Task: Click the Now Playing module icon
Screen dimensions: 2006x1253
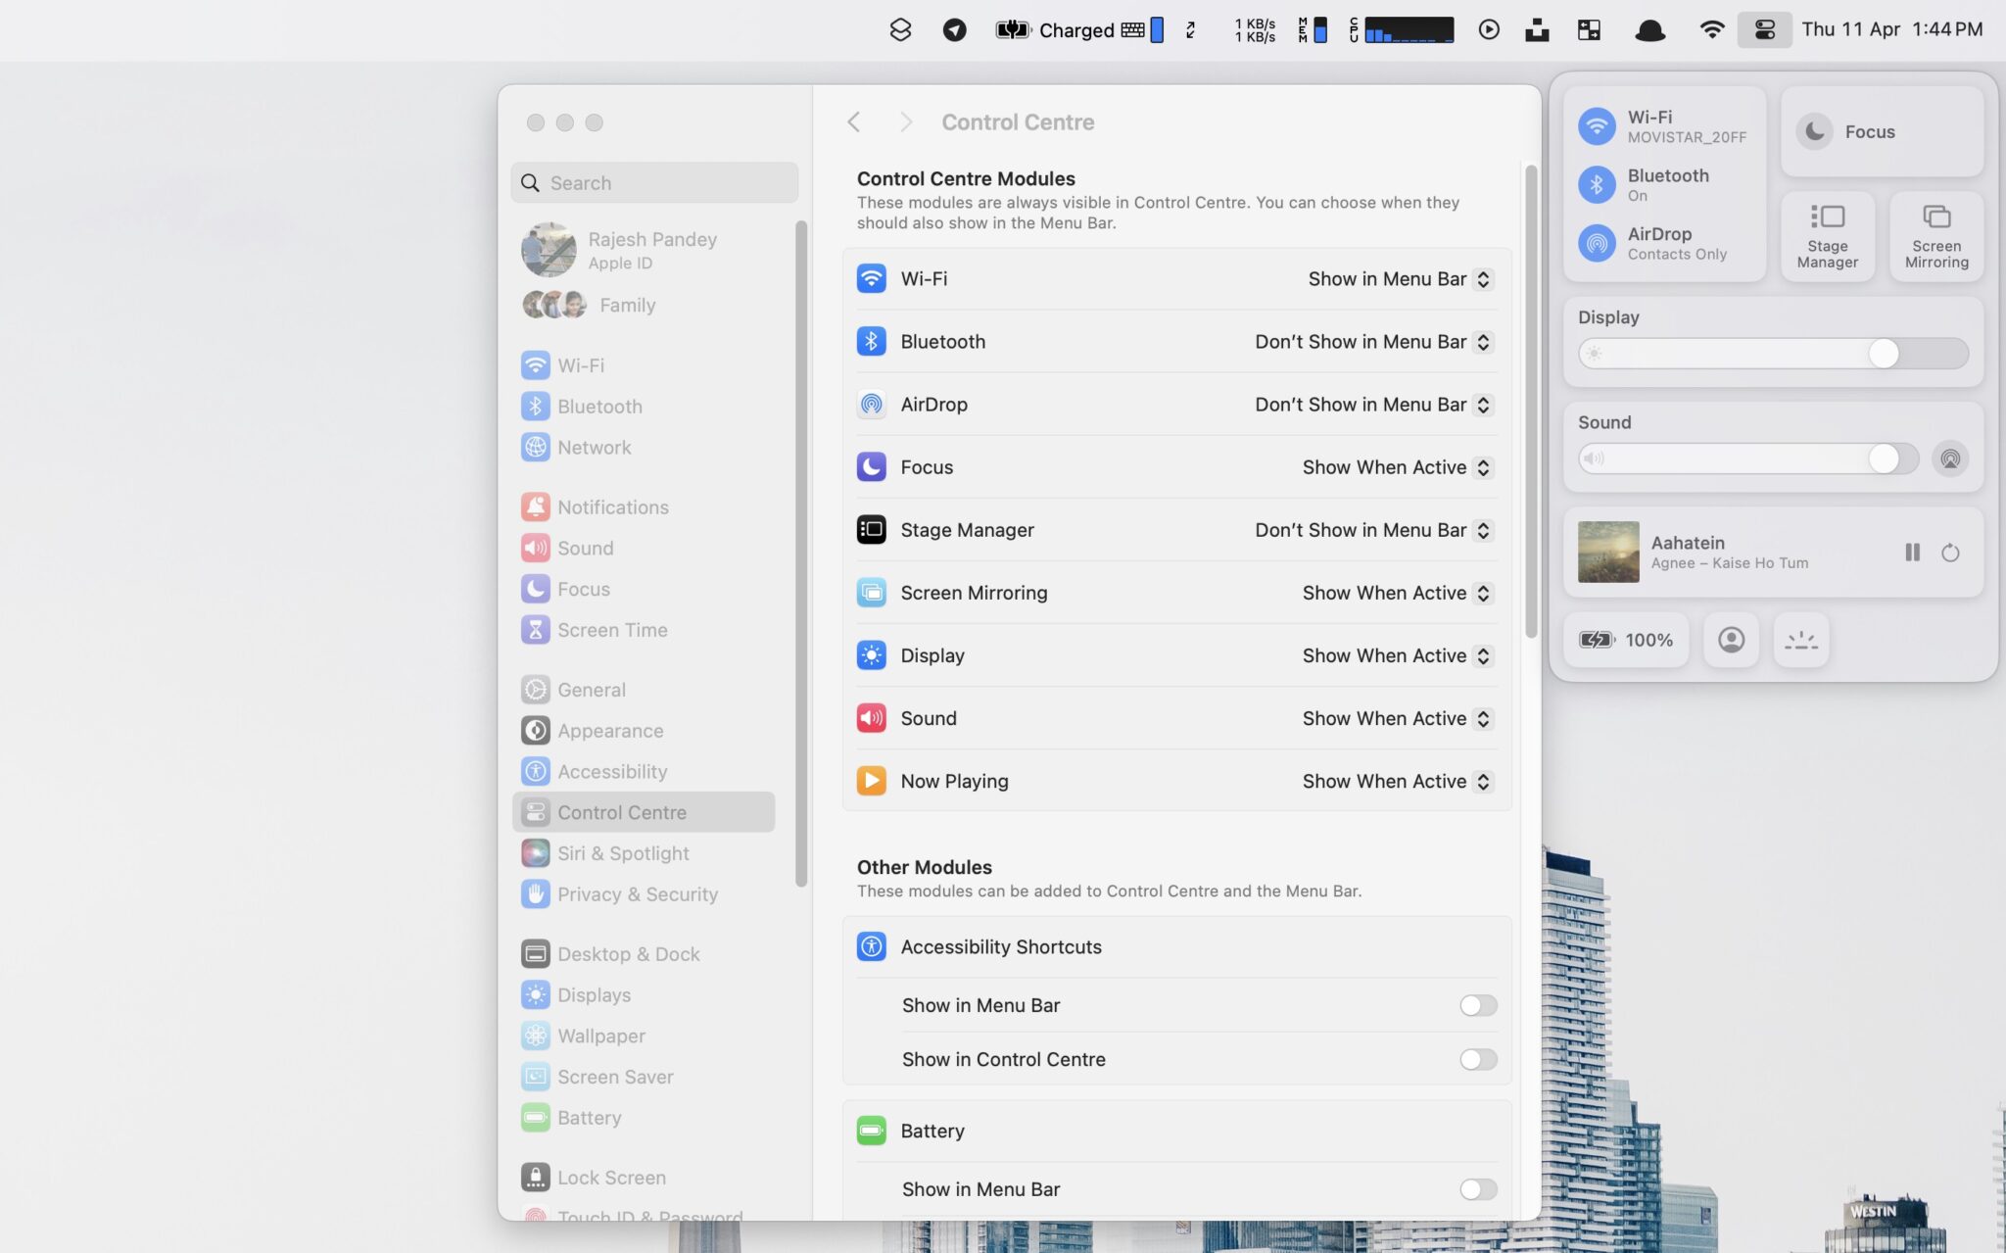Action: [x=870, y=780]
